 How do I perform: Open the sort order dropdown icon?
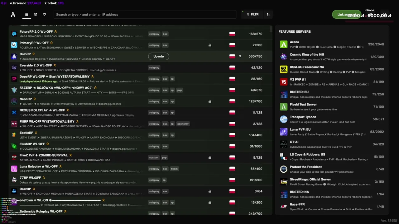[x=268, y=14]
